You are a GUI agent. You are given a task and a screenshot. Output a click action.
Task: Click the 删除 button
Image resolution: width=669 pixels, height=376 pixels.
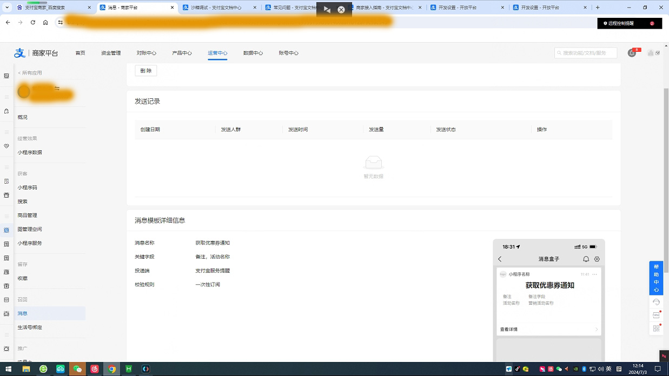pyautogui.click(x=146, y=71)
